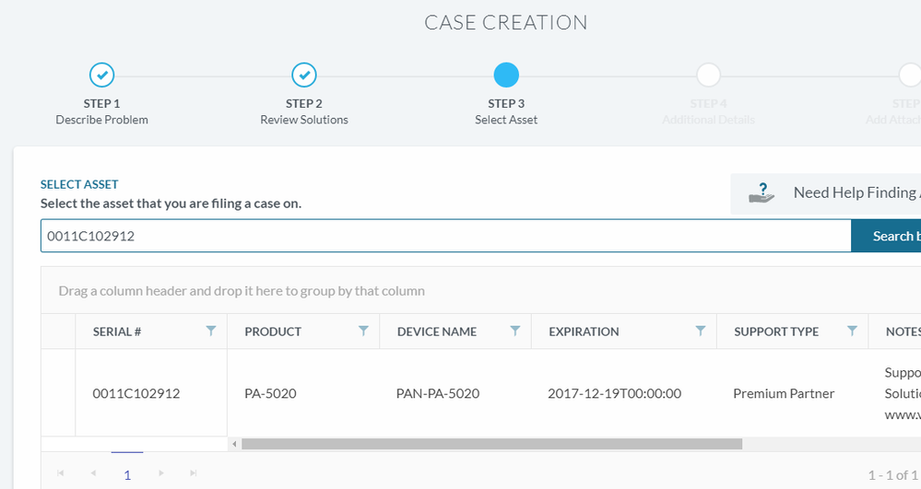Viewport: 921px width, 489px height.
Task: Return to Step 1 Describe Problem
Action: 101,75
